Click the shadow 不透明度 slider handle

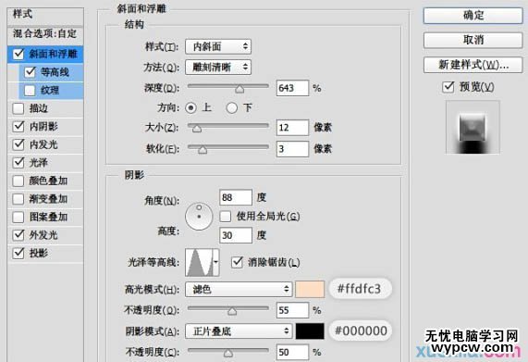tap(228, 353)
